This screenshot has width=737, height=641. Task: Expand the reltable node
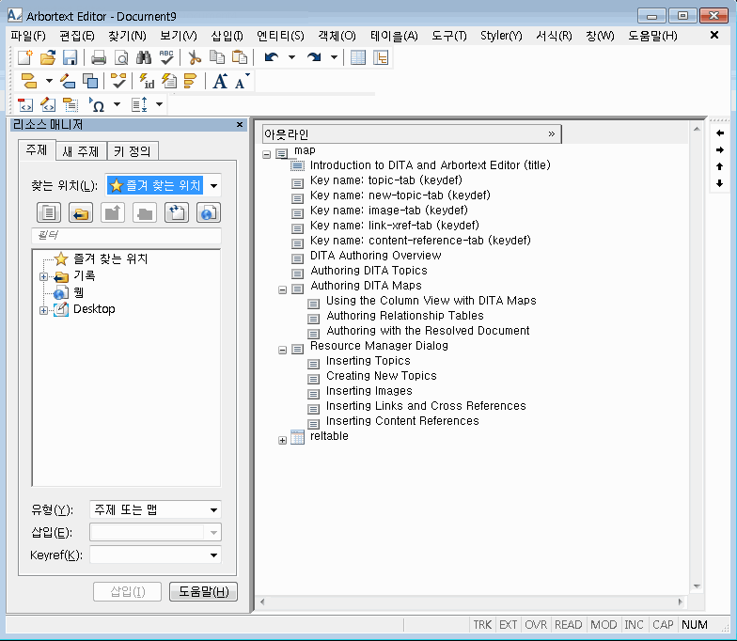point(282,440)
